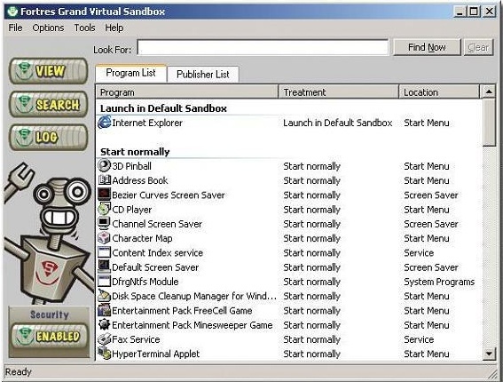
Task: Select DfrgNtfs Module text
Action: pos(145,282)
